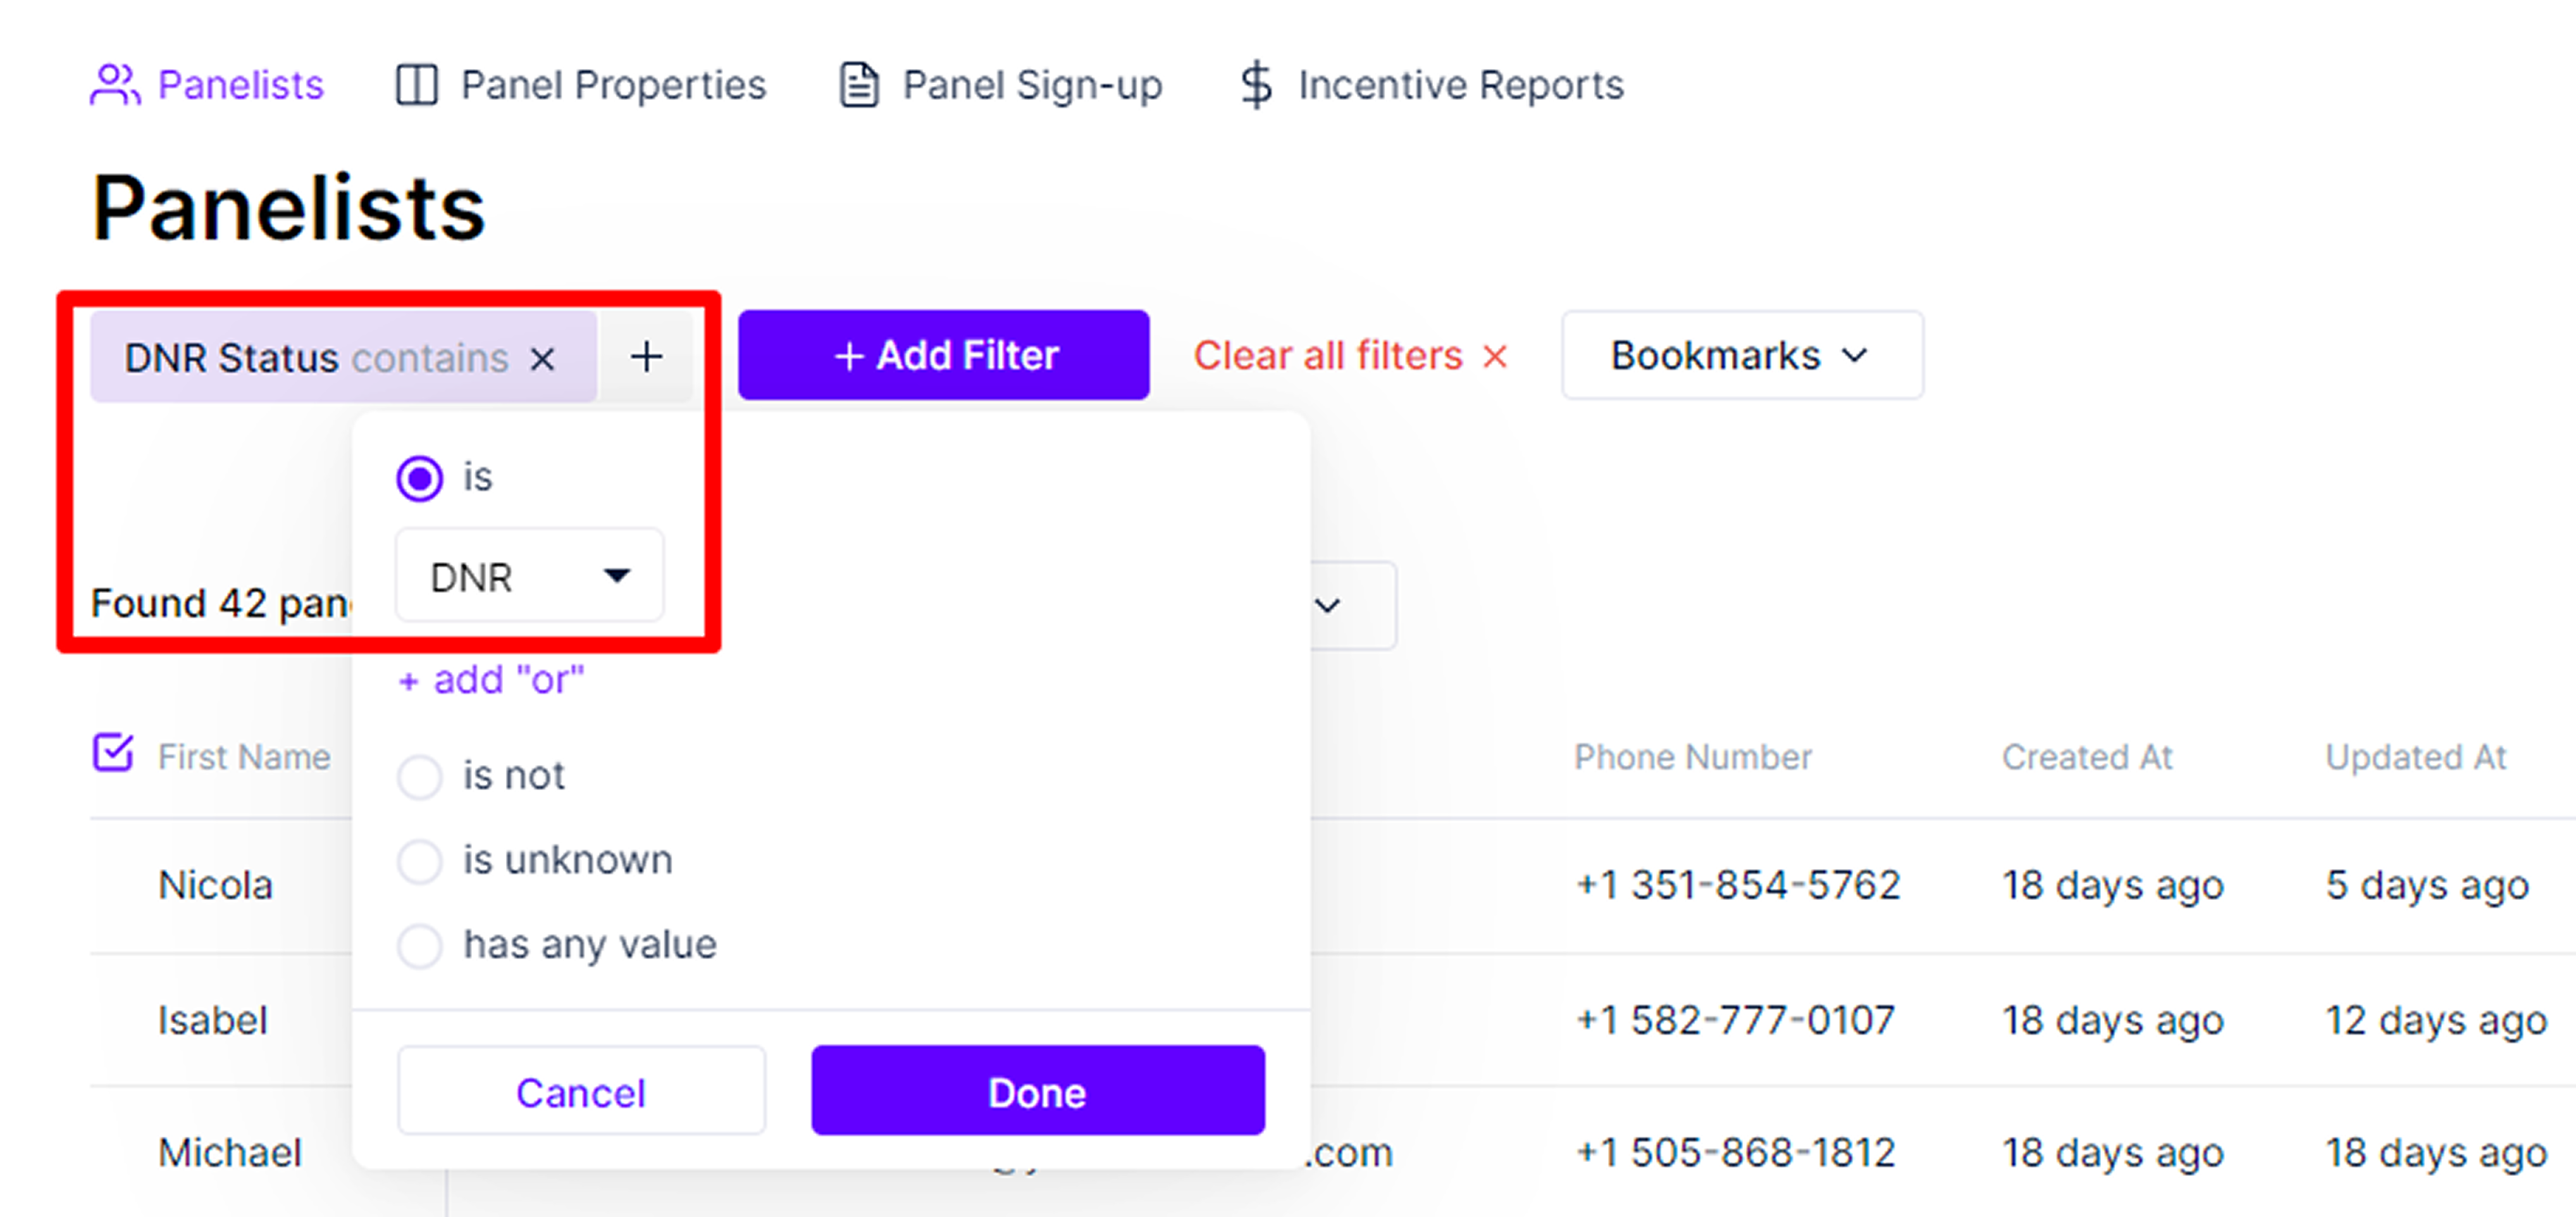Expand the dropdown chevron behind the filter popup
The height and width of the screenshot is (1217, 2576).
coord(1327,606)
